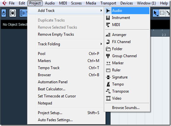Click the MIDI track icon

tap(108, 25)
